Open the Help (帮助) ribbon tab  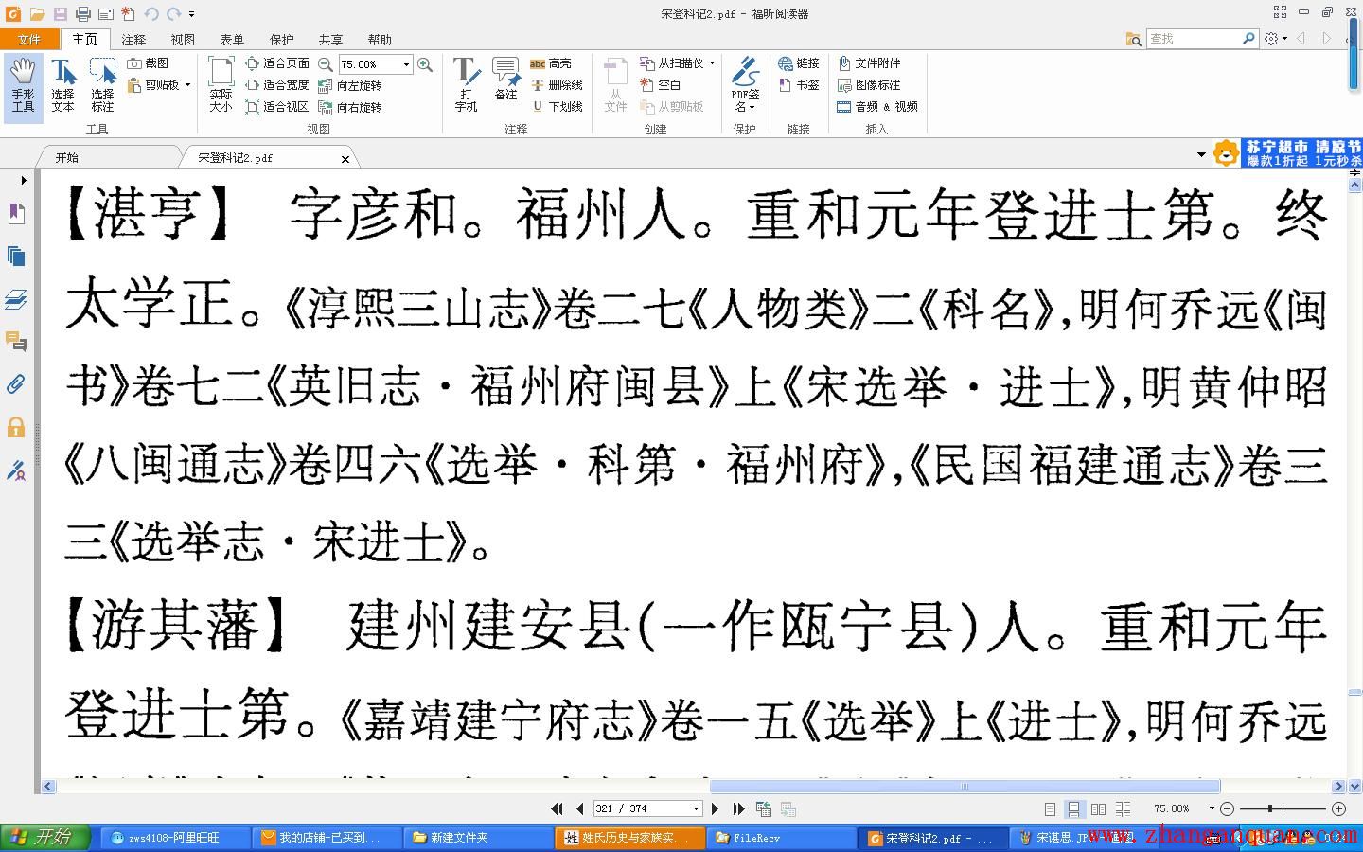pyautogui.click(x=380, y=40)
